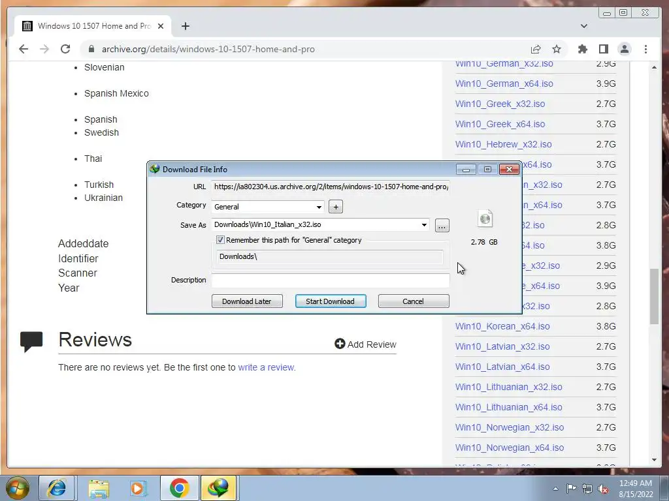
Task: Open a new tab with the plus button
Action: [x=185, y=26]
